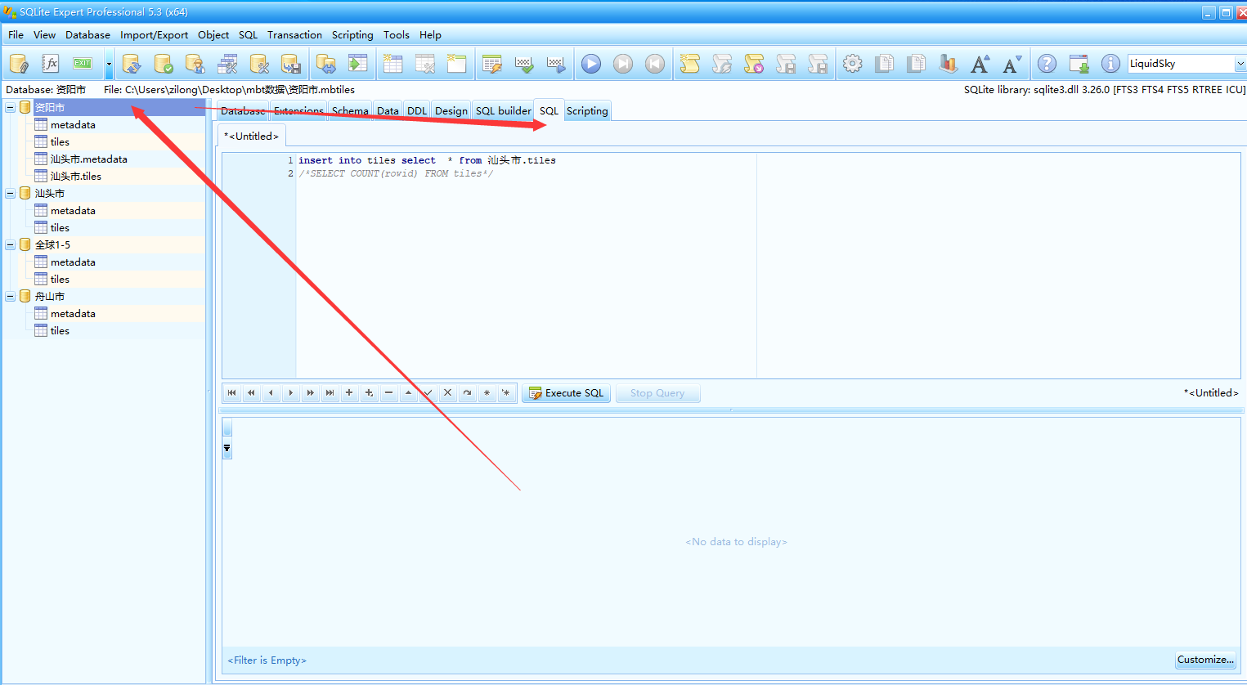1247x685 pixels.
Task: Open help with the question mark icon
Action: (x=1047, y=64)
